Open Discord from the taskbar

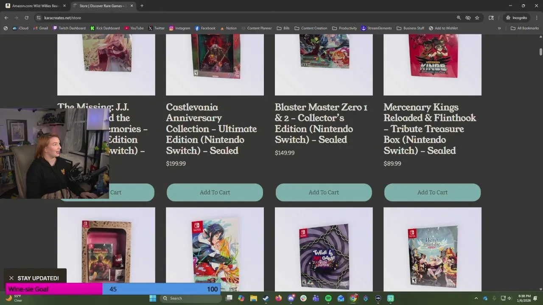(291, 298)
